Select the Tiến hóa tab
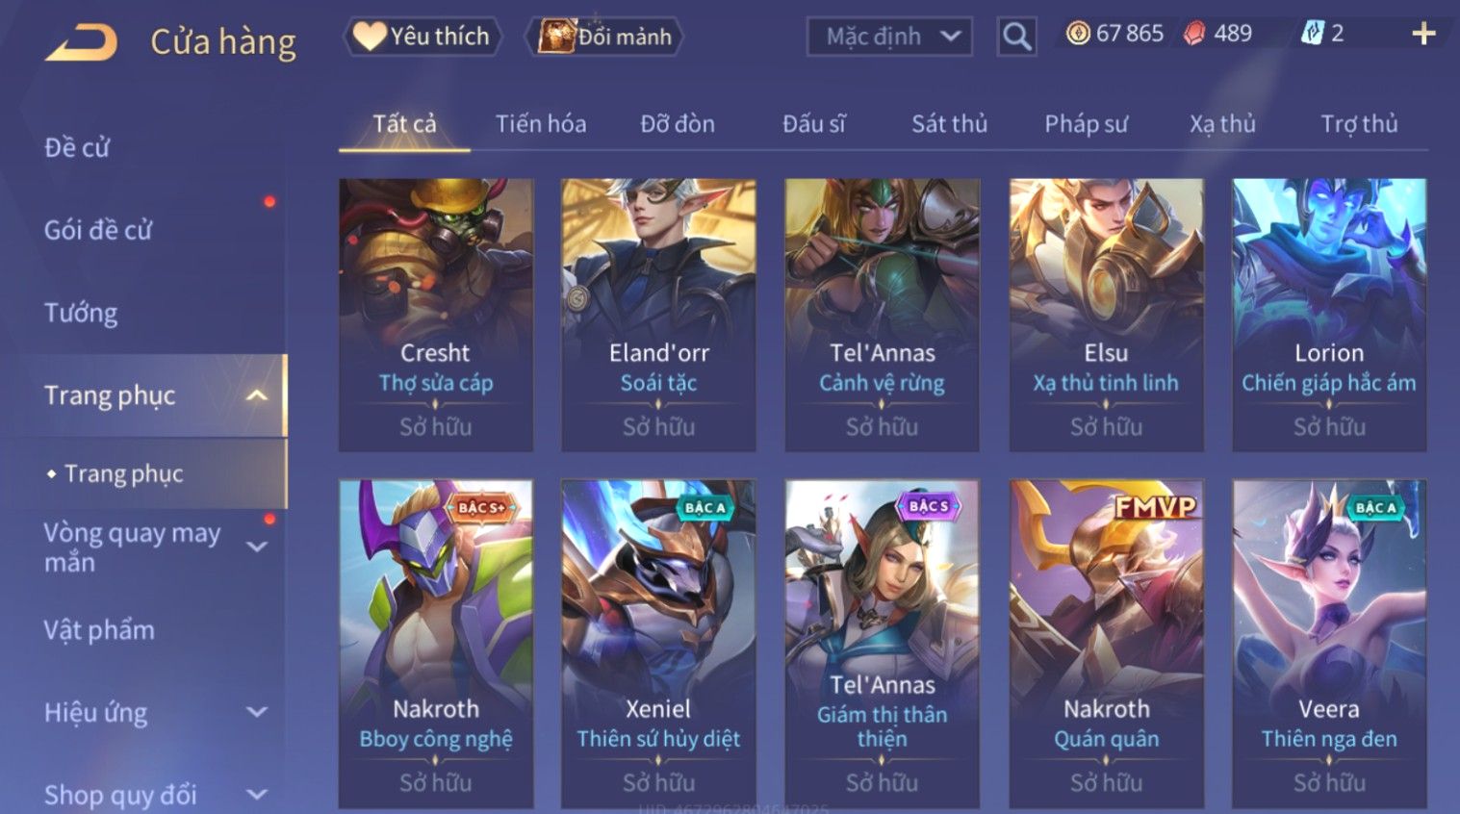This screenshot has height=814, width=1460. (541, 124)
